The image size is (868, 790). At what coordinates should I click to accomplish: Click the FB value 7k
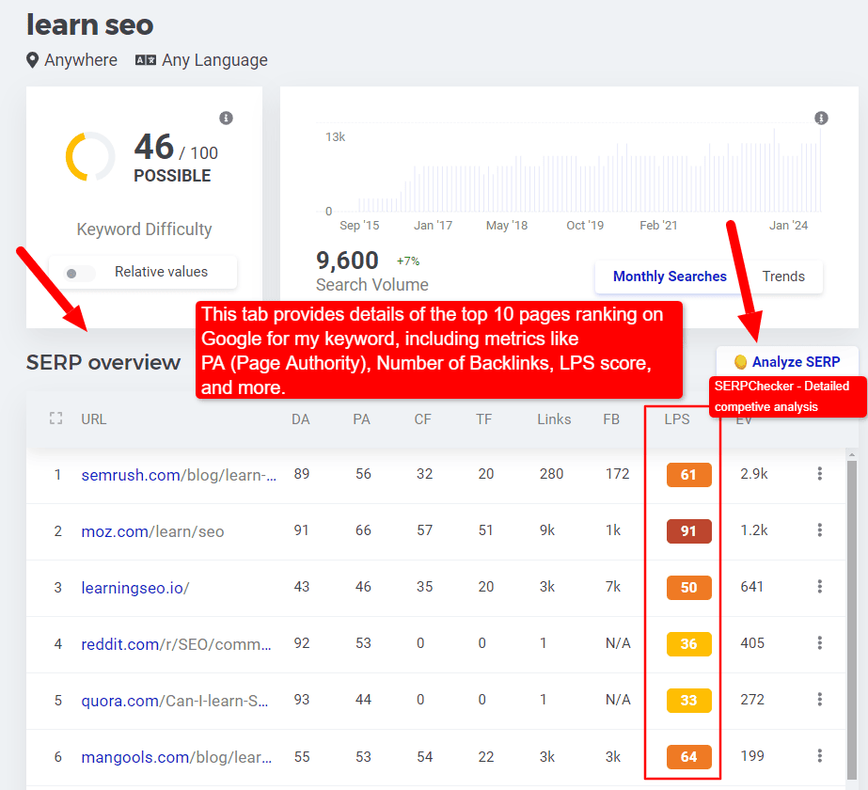pos(613,587)
